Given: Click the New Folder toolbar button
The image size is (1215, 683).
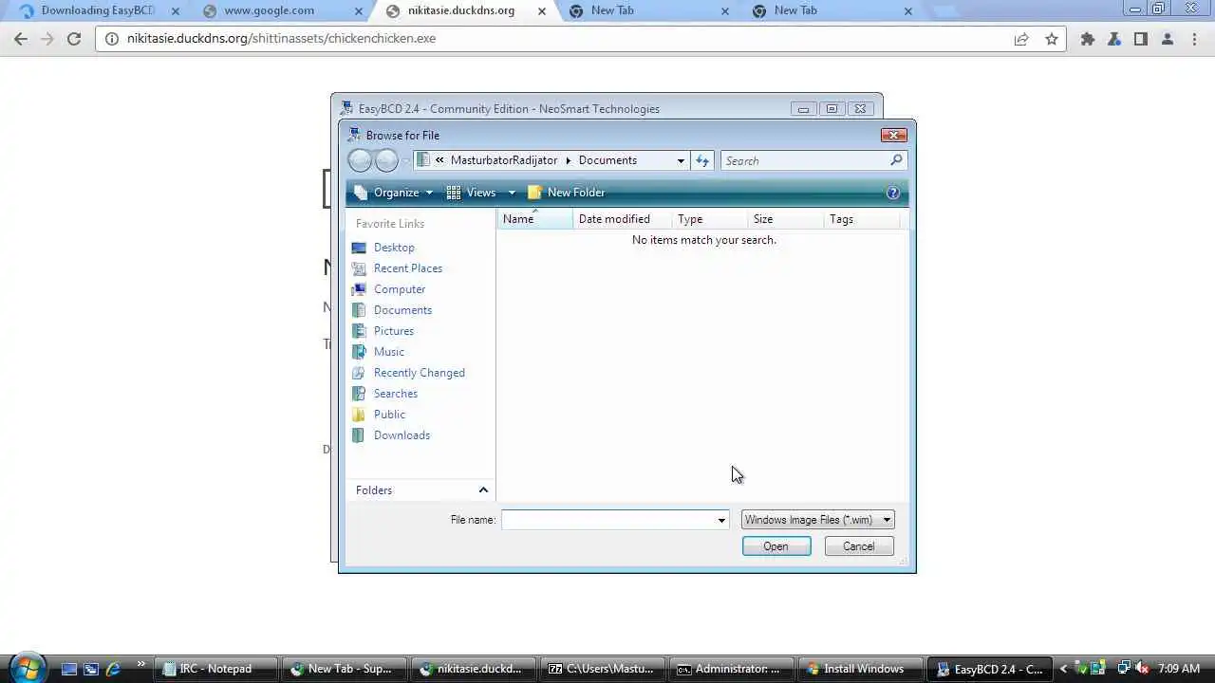Looking at the screenshot, I should [566, 193].
